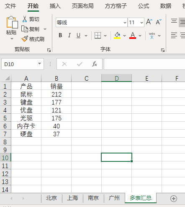Toggle Underline formatting

tap(78, 36)
